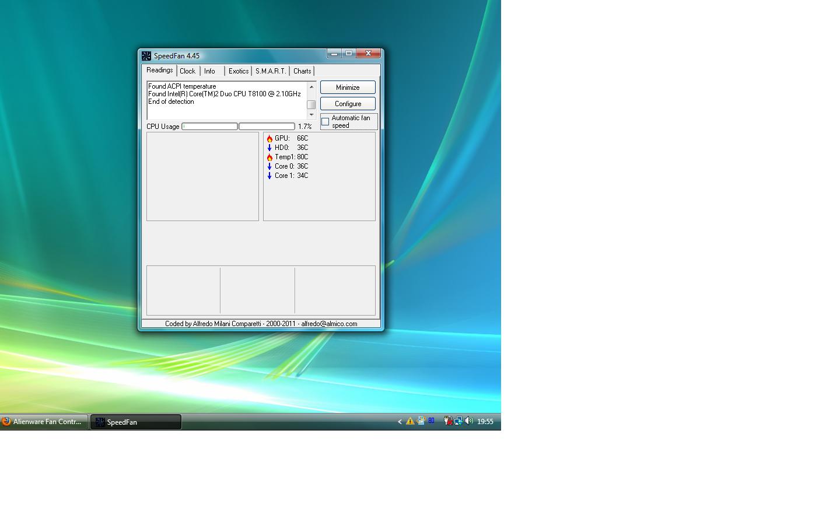Viewport: 840px width, 525px height.
Task: Click the down arrow icon beside Core 1
Action: pos(269,176)
